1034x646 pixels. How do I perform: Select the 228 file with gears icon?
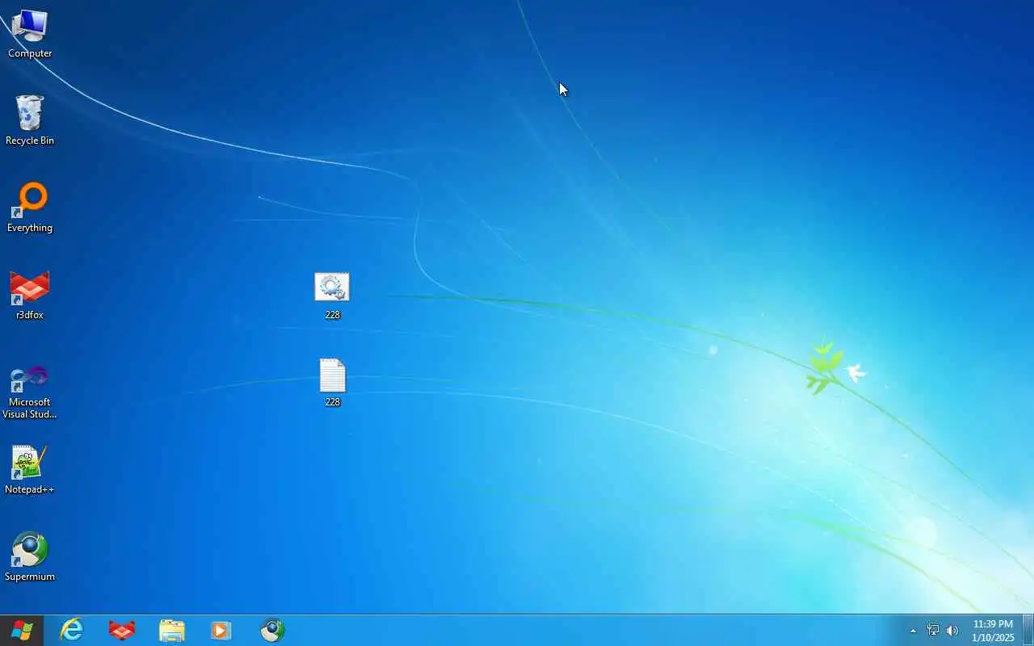(x=332, y=296)
